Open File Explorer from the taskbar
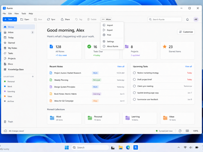Screen dimensions: 203x152 (121, 147)
